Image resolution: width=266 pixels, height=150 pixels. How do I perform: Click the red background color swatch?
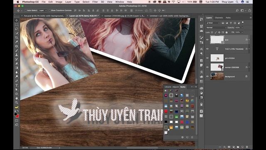[17, 116]
